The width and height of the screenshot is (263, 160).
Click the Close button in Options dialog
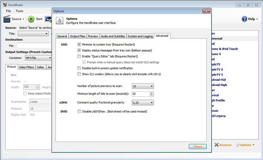coord(197,146)
